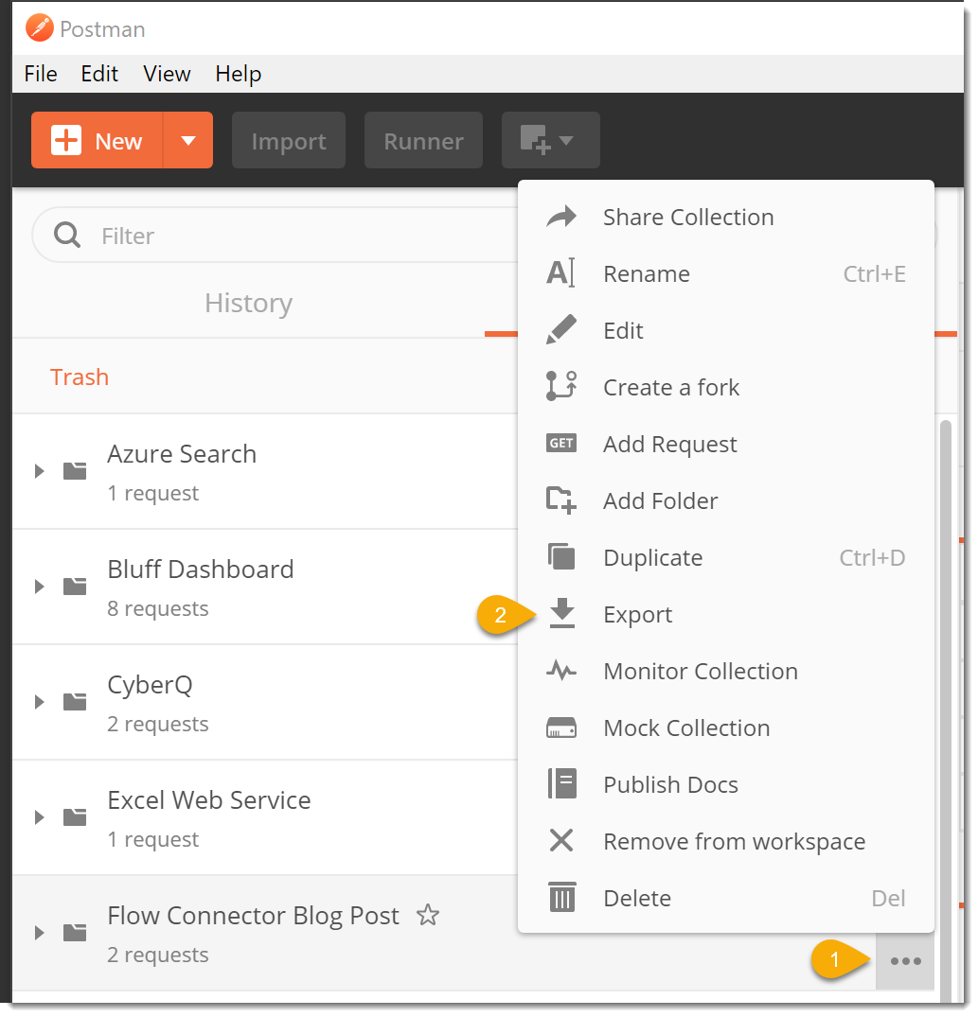Choose Delete from context menu
This screenshot has width=978, height=1017.
click(725, 898)
